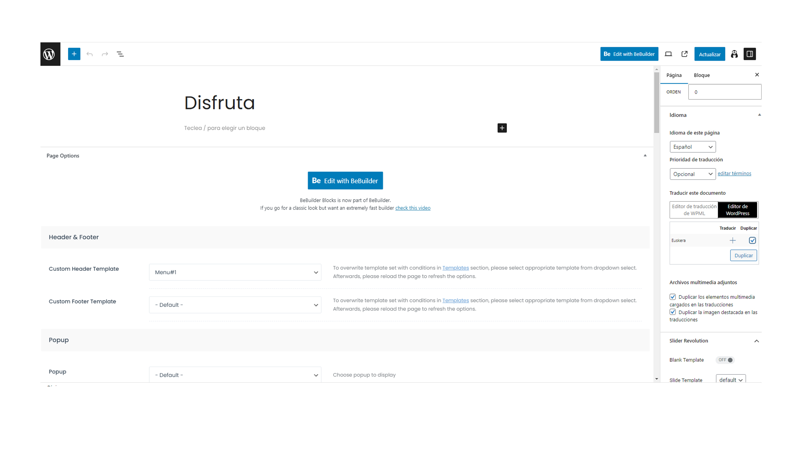This screenshot has height=453, width=796.
Task: Toggle Duplicar la imagen destacada checkbox
Action: point(673,312)
